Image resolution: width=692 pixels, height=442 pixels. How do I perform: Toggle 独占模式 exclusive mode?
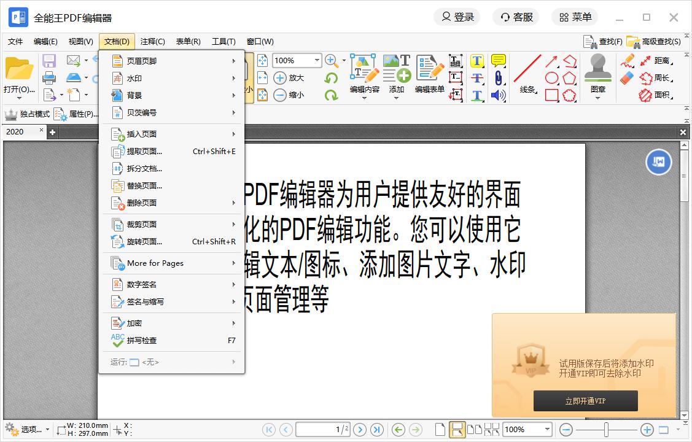tap(27, 114)
